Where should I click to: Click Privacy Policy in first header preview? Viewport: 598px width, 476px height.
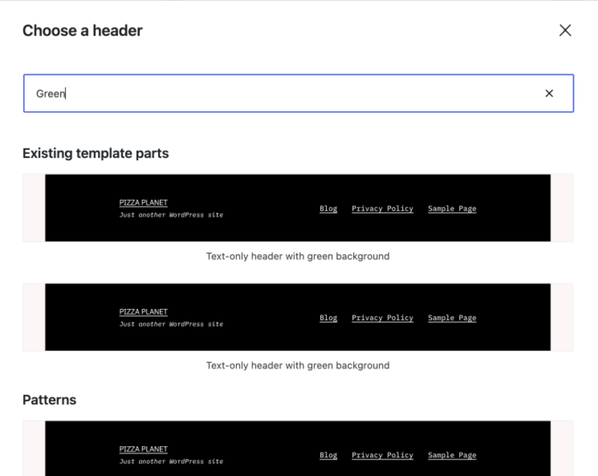(383, 209)
